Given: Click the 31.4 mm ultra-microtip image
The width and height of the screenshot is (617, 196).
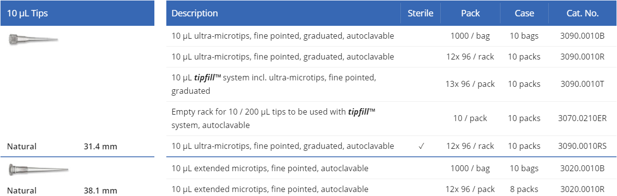Looking at the screenshot, I should tap(33, 39).
